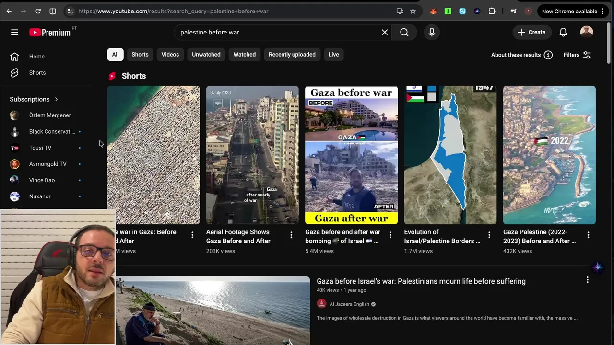Select the Shorts filter chip
The image size is (614, 345).
pos(140,55)
